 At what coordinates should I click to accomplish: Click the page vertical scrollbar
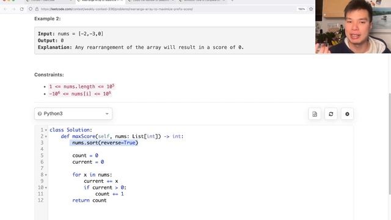(390, 144)
